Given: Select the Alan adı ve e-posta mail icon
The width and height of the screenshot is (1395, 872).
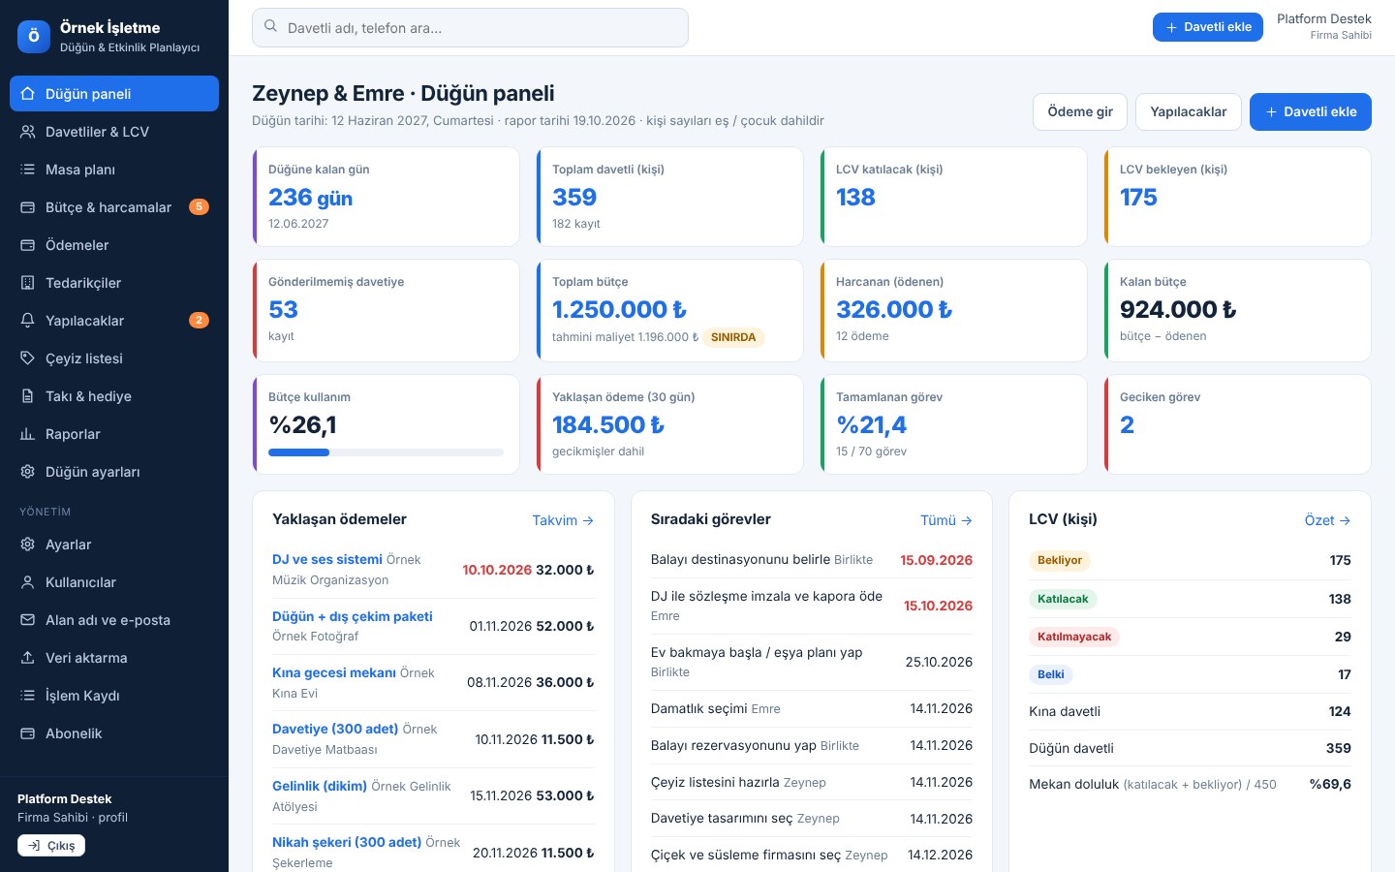Looking at the screenshot, I should coord(27,620).
